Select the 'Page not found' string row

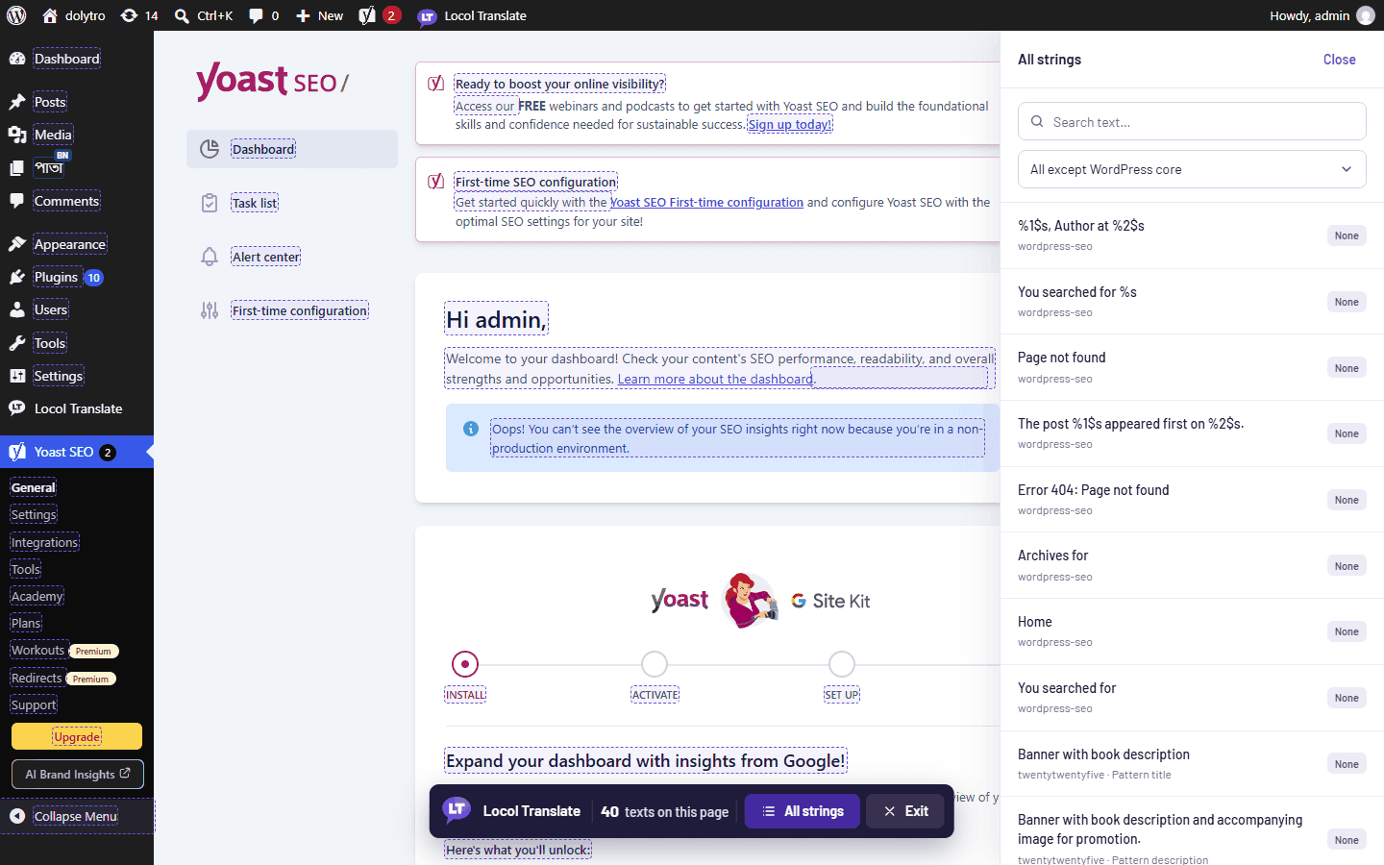(x=1192, y=367)
